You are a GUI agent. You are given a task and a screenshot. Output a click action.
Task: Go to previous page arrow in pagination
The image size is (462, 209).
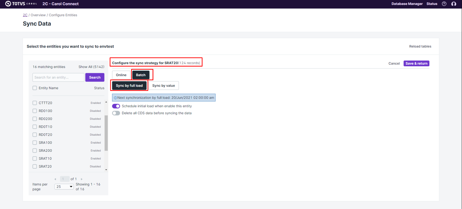point(55,179)
